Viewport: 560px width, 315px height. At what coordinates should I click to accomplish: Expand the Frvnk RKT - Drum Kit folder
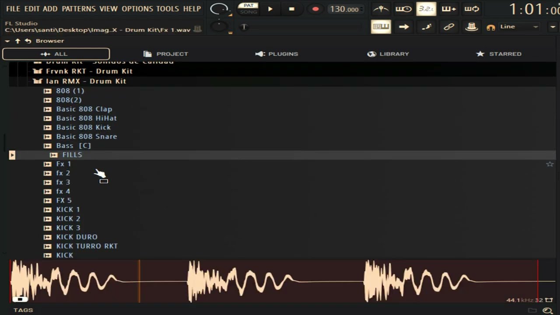83,71
